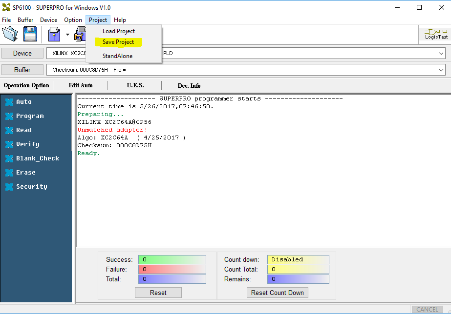Open the arrow next to load project icon
451x314 pixels.
click(x=67, y=35)
